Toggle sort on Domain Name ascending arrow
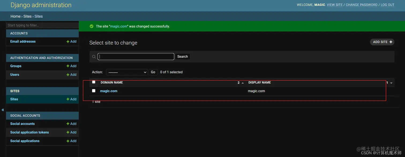The height and width of the screenshot is (157, 405). click(x=243, y=83)
